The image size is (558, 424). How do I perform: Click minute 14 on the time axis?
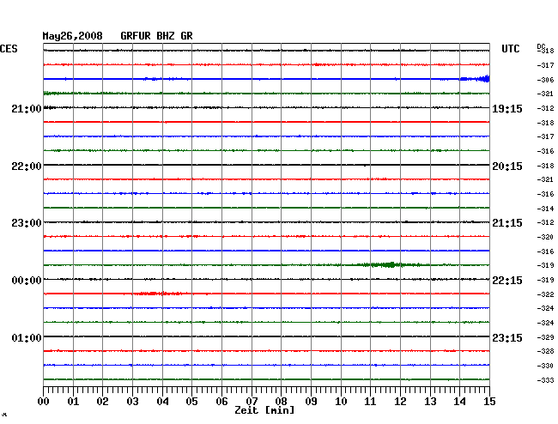(459, 402)
